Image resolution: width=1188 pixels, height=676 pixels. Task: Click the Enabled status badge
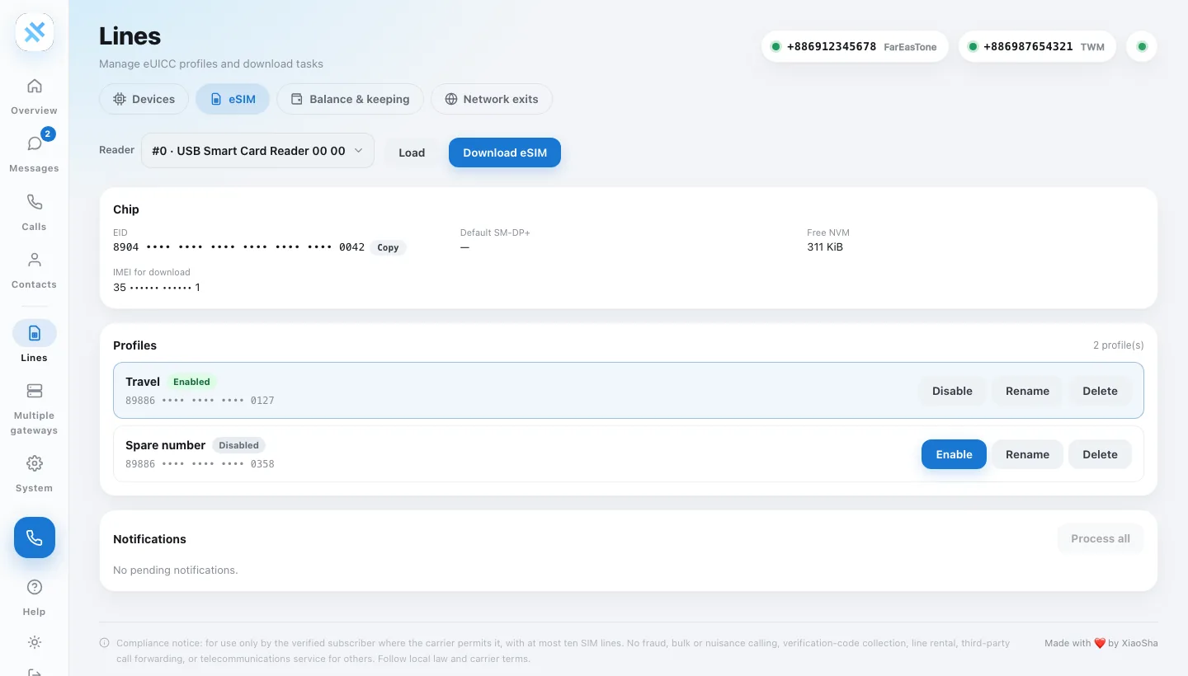[x=191, y=382]
